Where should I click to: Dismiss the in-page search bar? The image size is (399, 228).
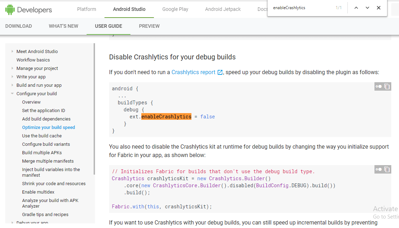(379, 7)
